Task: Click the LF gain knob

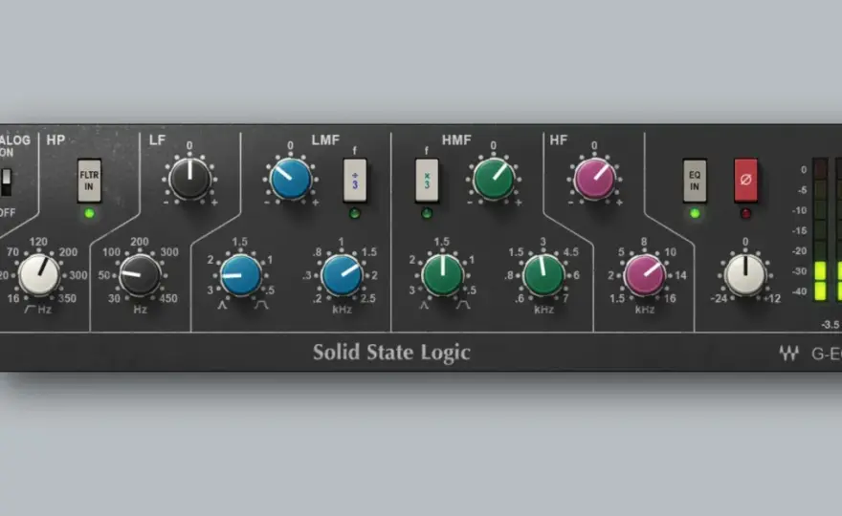Action: click(x=189, y=179)
